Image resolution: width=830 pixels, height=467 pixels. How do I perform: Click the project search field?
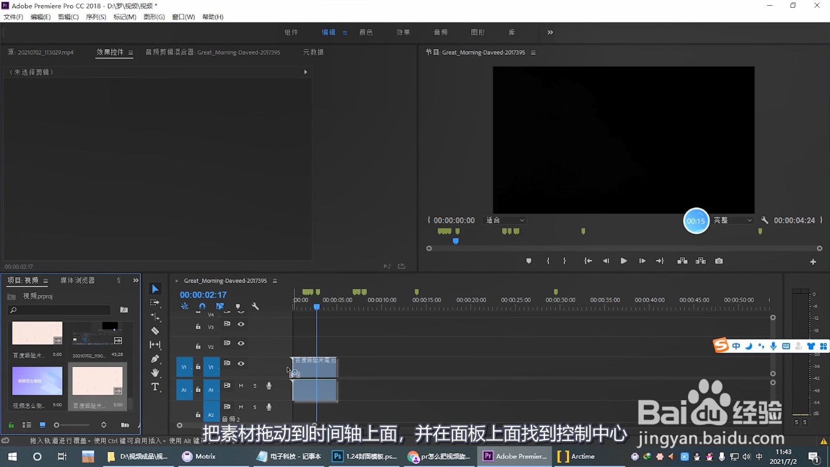point(60,310)
